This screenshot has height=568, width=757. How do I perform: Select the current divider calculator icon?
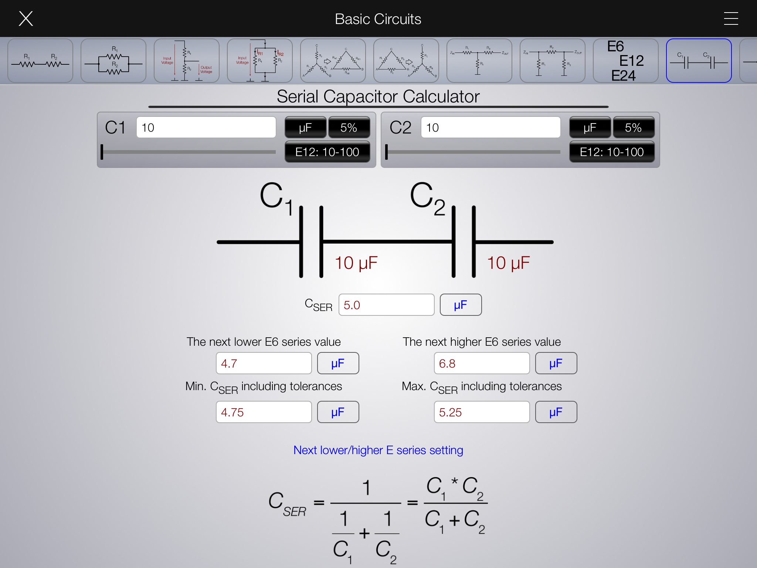259,61
